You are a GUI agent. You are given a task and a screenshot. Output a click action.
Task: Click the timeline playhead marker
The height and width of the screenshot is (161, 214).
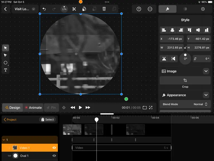coord(96,120)
